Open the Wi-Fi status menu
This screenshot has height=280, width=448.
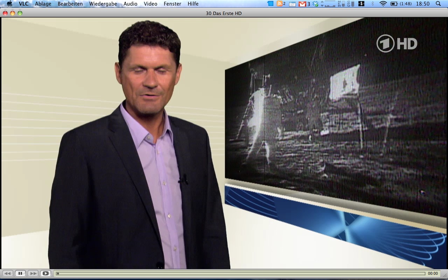pyautogui.click(x=383, y=4)
